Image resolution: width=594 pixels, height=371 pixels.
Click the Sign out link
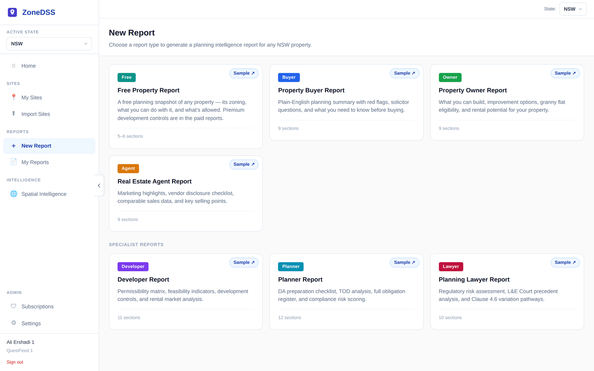pyautogui.click(x=15, y=362)
